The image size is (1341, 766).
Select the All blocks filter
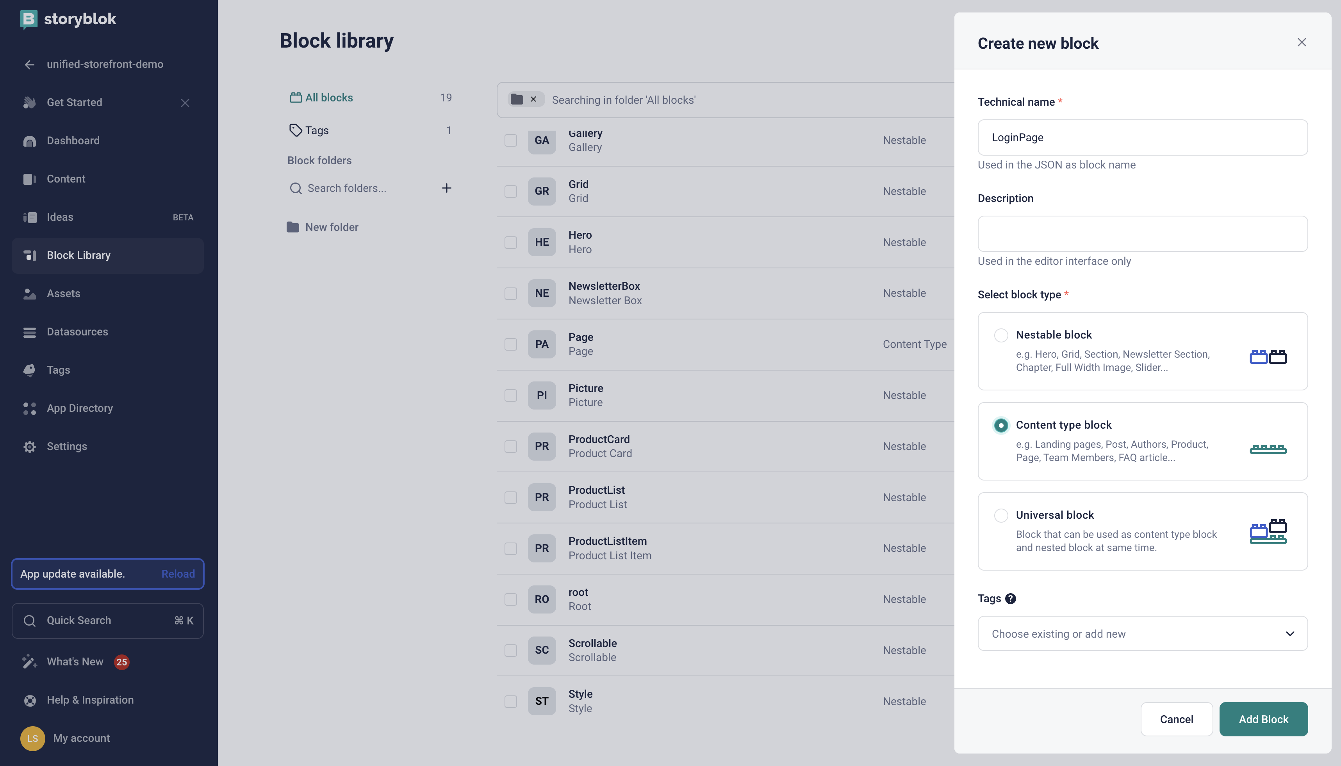[370, 98]
